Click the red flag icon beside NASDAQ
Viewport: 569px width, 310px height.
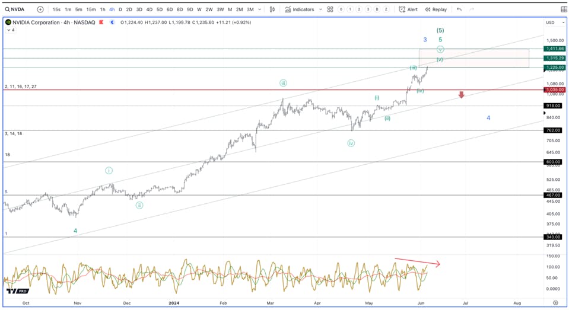[x=101, y=23]
